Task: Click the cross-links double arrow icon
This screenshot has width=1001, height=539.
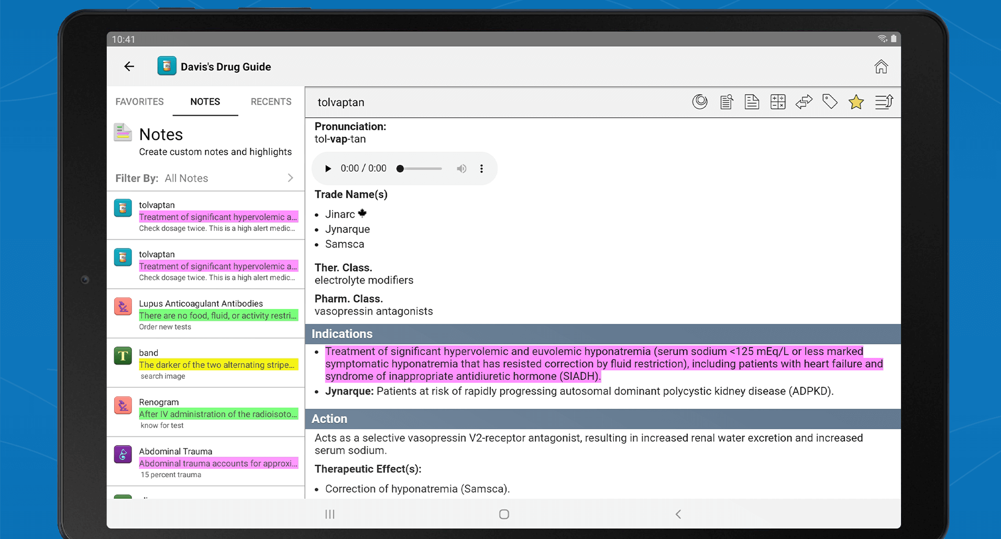Action: [x=804, y=102]
